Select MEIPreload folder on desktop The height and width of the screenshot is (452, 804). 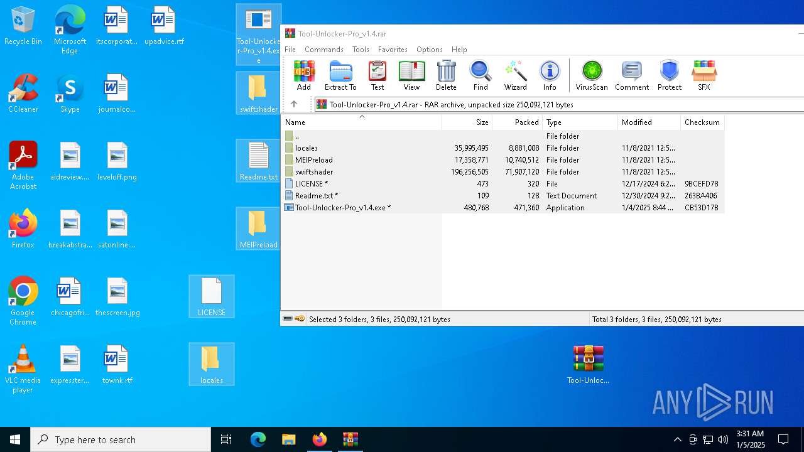(258, 229)
